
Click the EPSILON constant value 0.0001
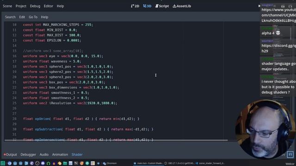click(x=73, y=40)
